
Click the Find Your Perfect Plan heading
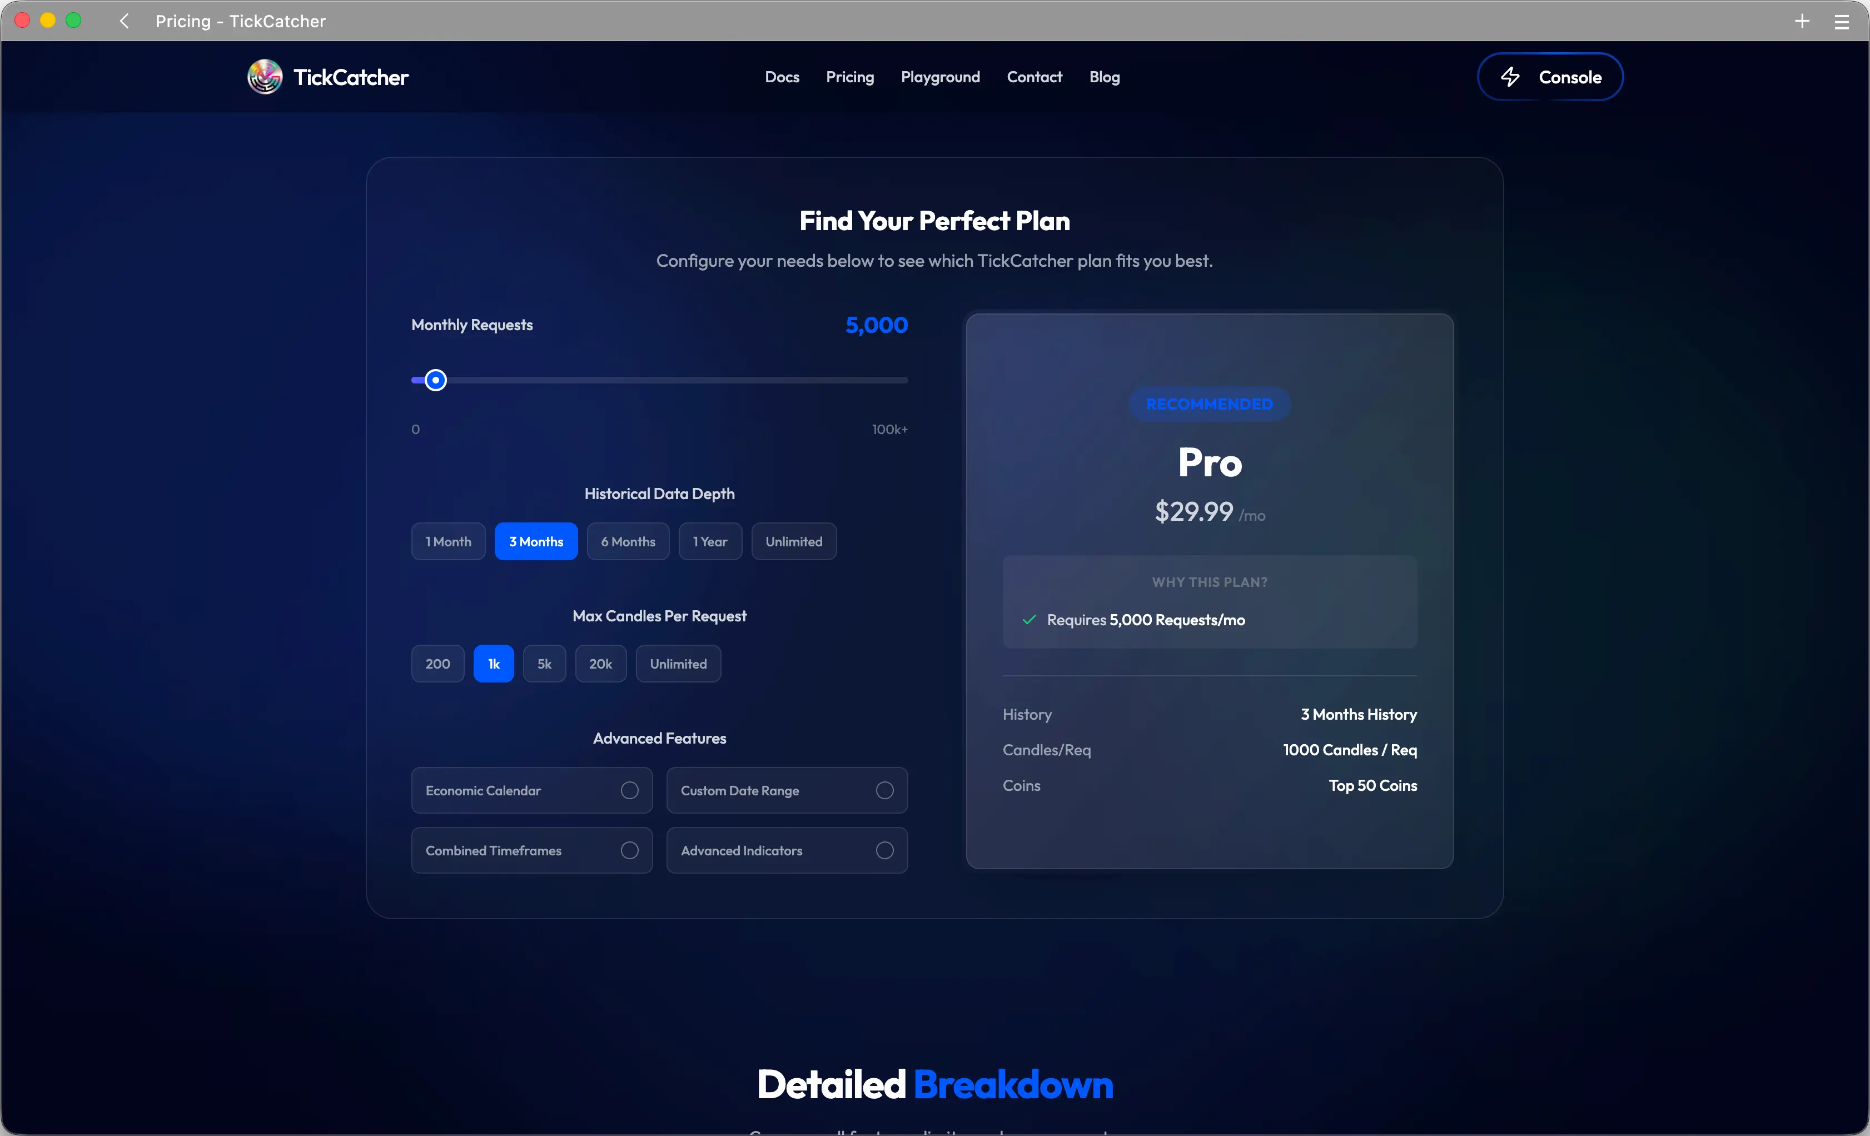tap(935, 221)
